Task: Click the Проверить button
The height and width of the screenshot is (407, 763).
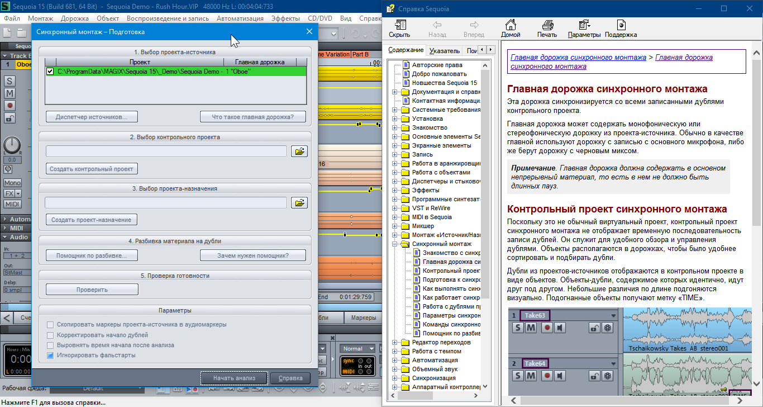Action: point(92,290)
